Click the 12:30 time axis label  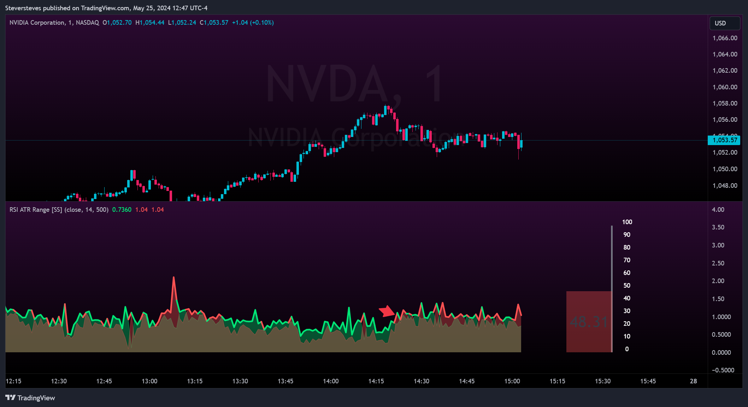[x=59, y=381]
